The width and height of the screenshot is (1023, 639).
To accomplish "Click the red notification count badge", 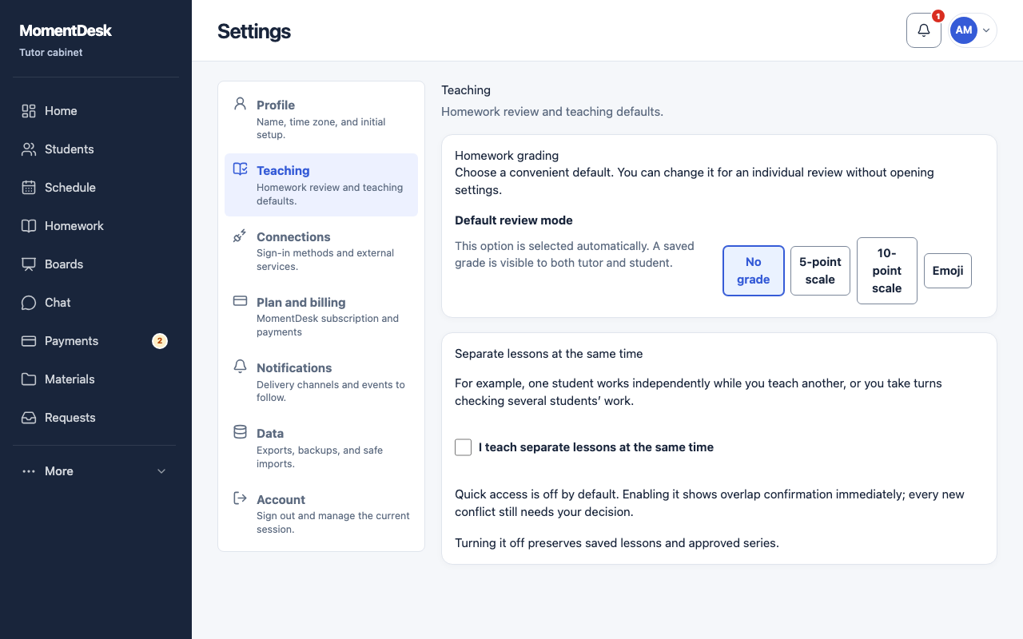I will click(938, 16).
